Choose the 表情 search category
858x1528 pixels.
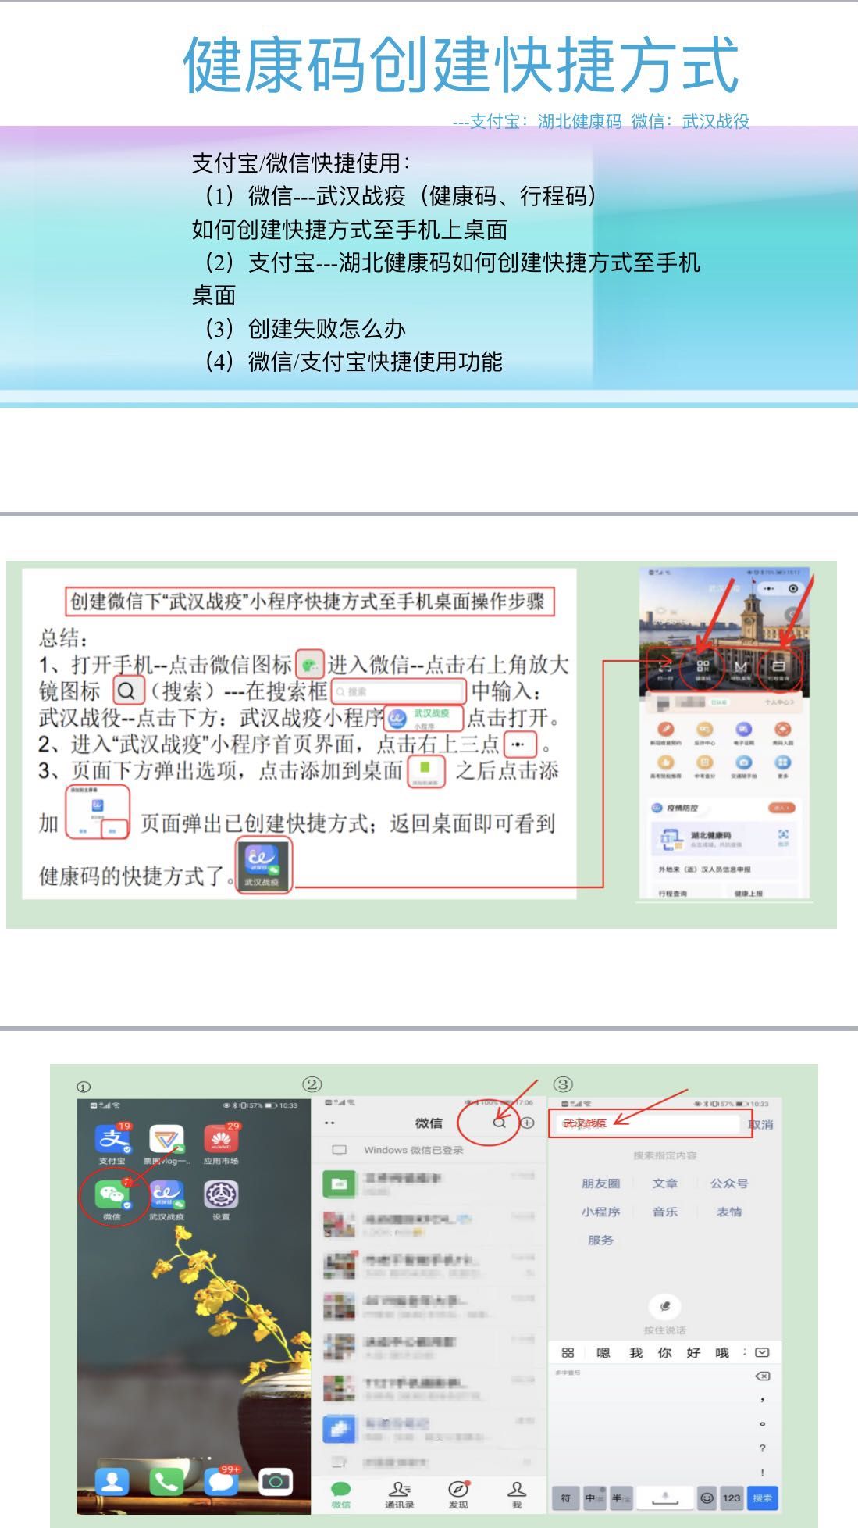tap(729, 1212)
